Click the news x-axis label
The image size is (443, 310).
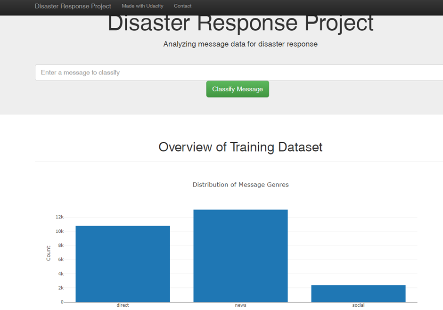coord(240,305)
